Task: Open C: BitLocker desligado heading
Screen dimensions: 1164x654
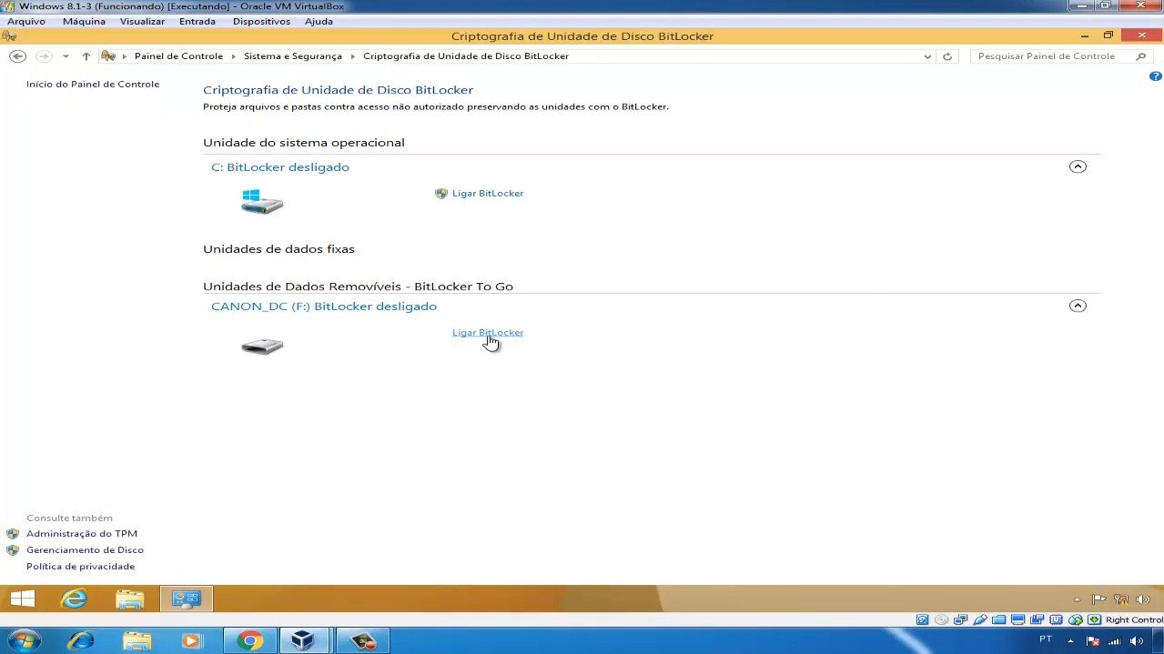Action: point(280,167)
